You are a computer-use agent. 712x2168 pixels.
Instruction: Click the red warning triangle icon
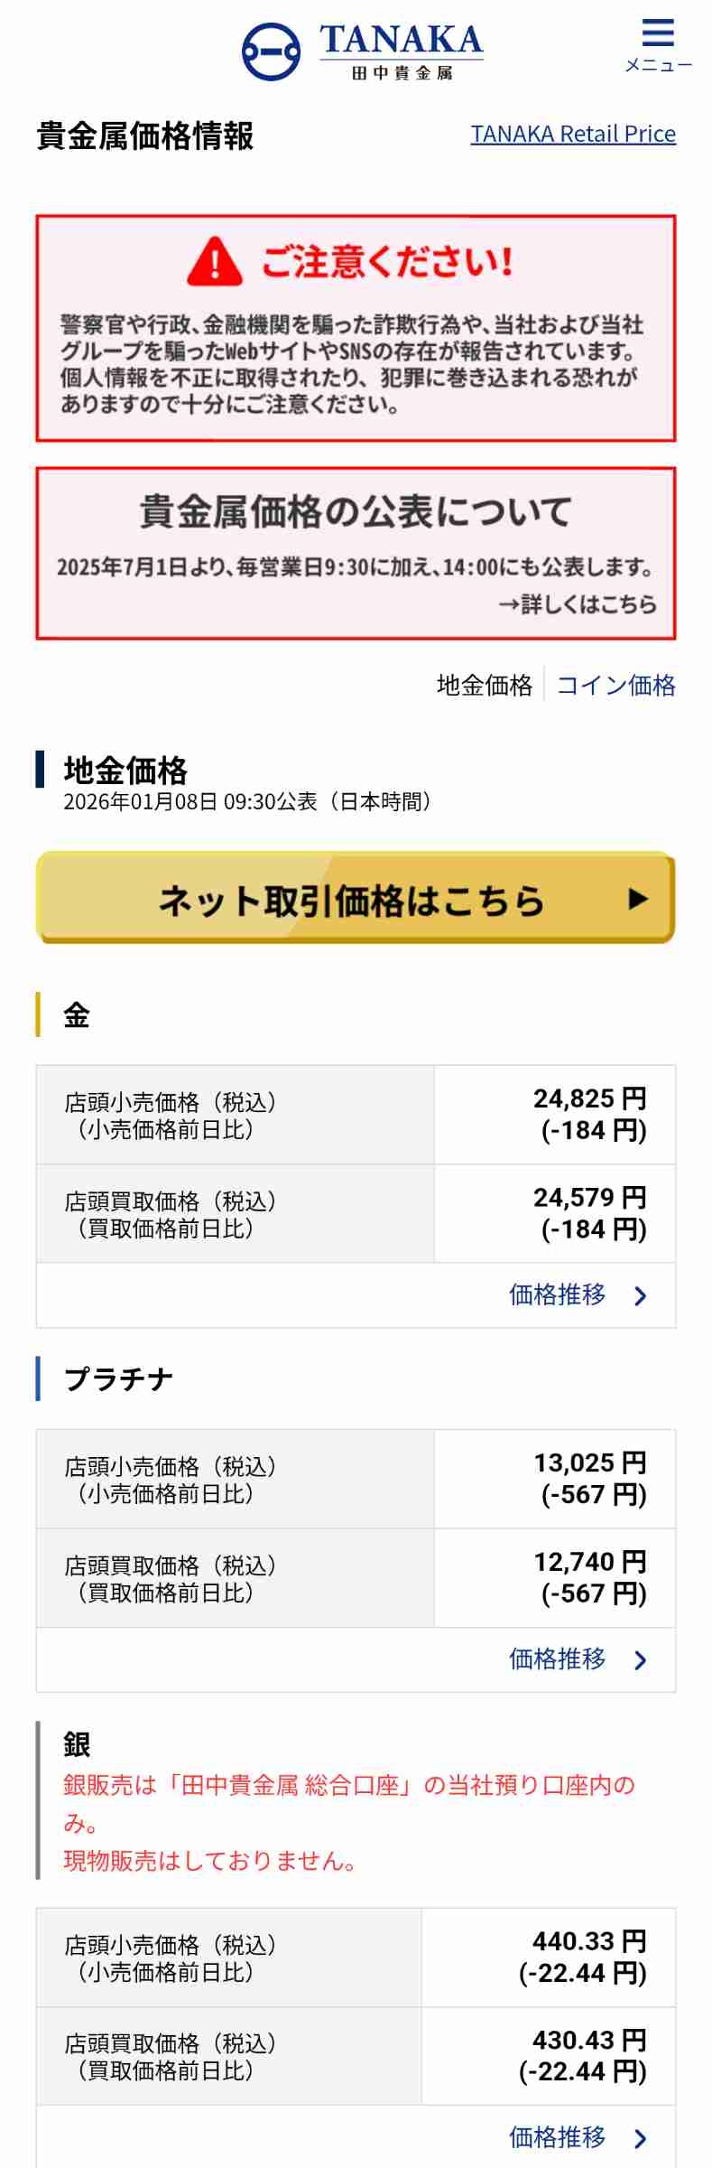coord(215,261)
